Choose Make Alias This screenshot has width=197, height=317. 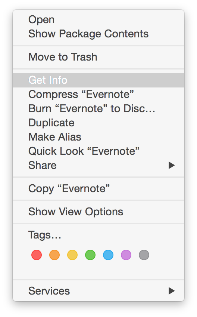98,137
